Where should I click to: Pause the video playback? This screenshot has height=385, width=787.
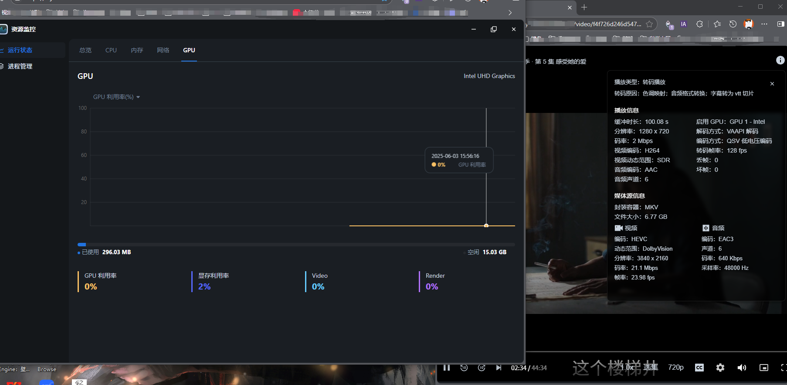tap(447, 368)
